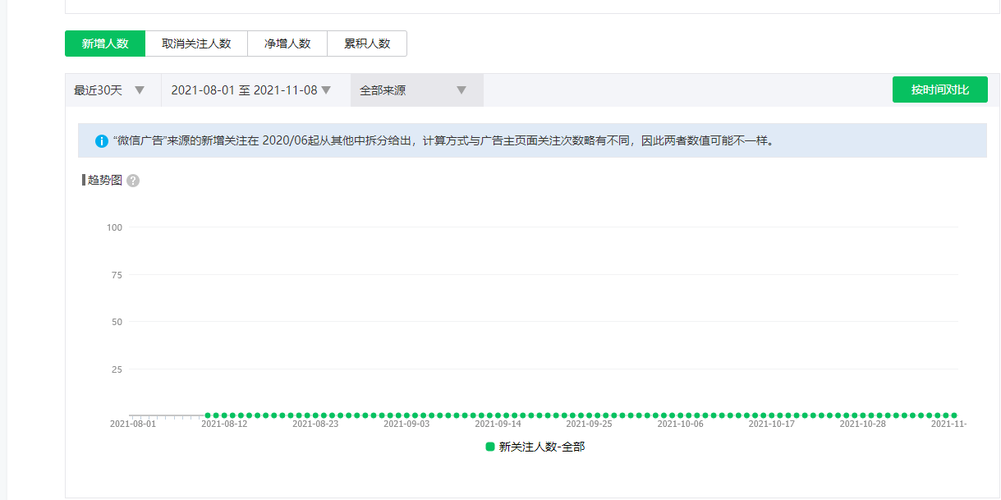Click the 按时间对比 button

click(939, 89)
